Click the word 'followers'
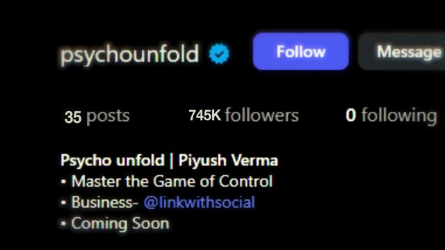The height and width of the screenshot is (250, 445). 262,115
